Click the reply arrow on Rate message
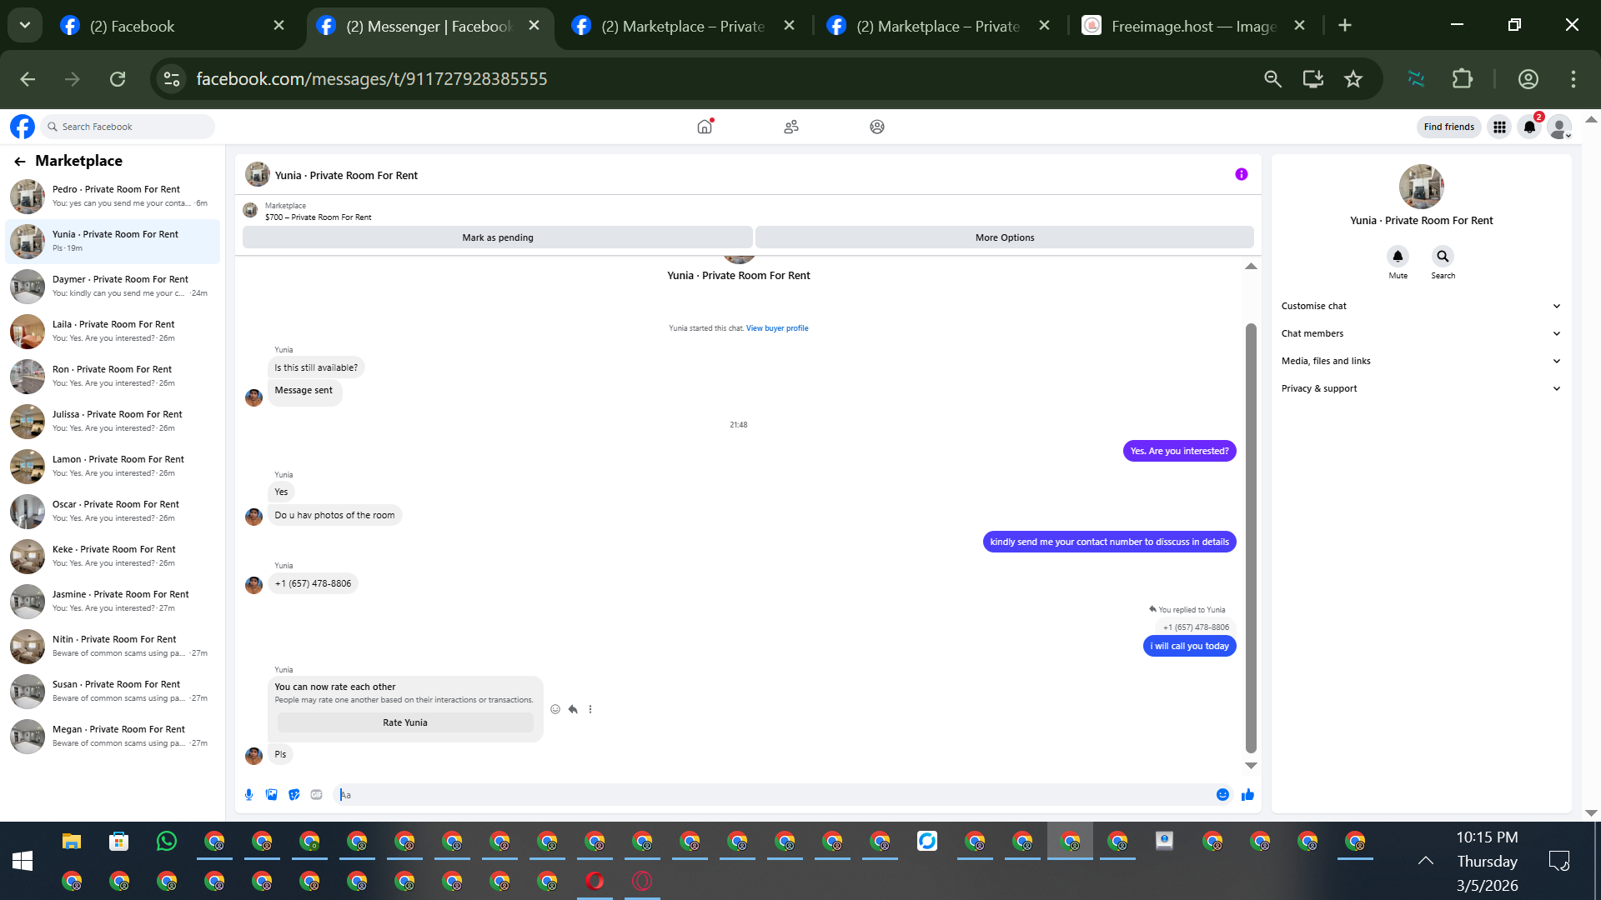The image size is (1601, 900). click(x=573, y=709)
